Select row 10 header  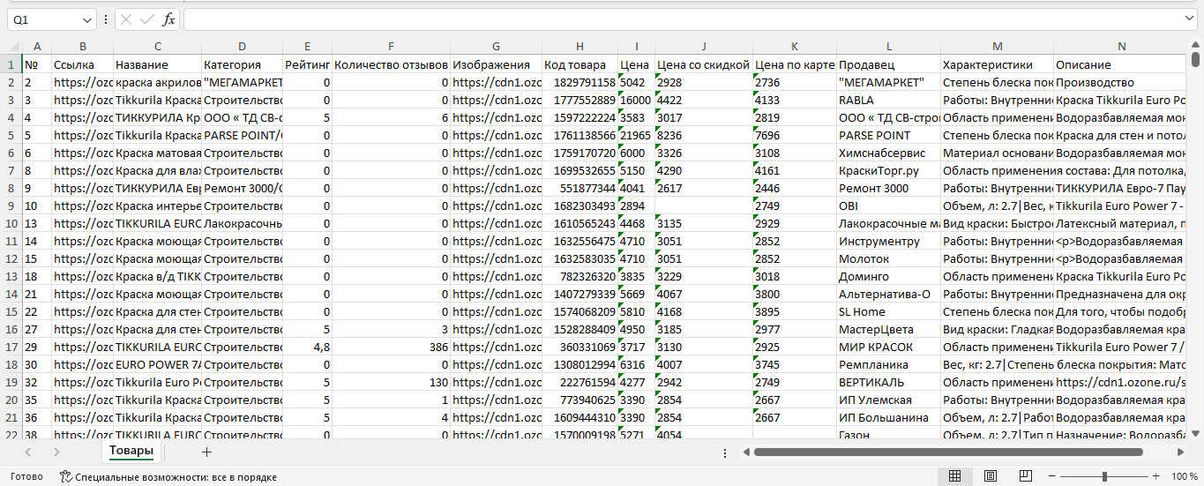11,223
